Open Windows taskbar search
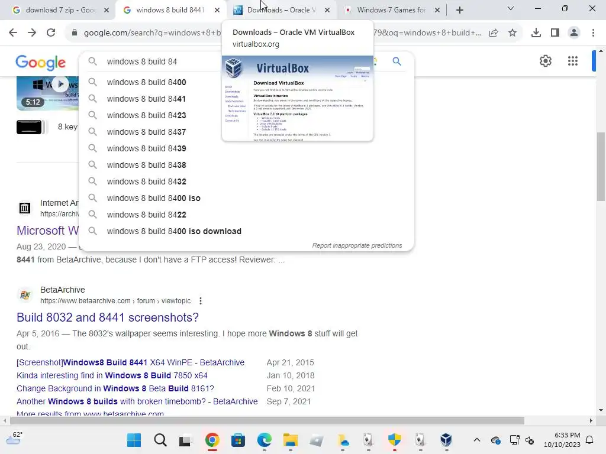The height and width of the screenshot is (454, 606). click(x=160, y=440)
